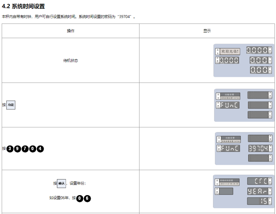This screenshot has height=214, width=276.
Task: Click the black circled digit 3 key
Action: point(10,149)
